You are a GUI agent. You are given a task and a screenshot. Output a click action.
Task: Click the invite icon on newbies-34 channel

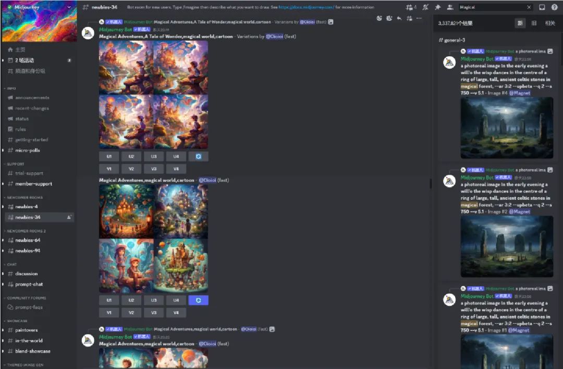point(69,217)
